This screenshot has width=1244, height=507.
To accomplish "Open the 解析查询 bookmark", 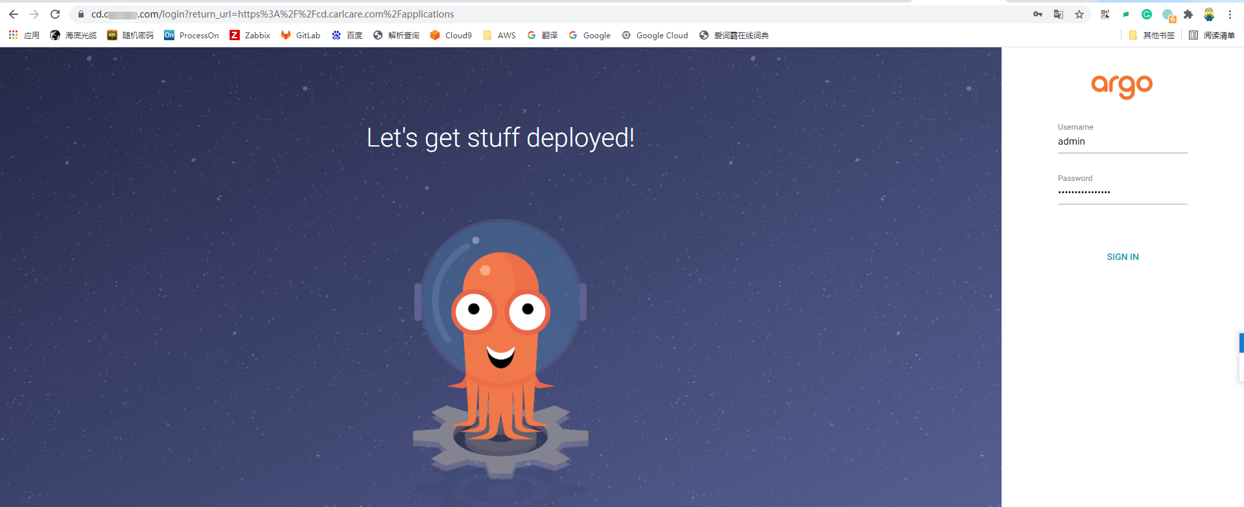I will pyautogui.click(x=396, y=35).
